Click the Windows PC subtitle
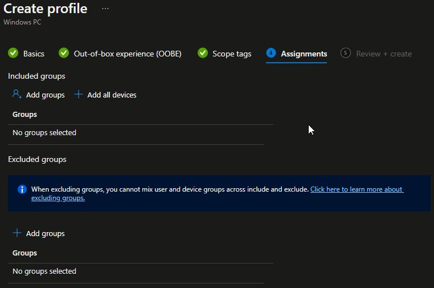The image size is (434, 288). coord(22,22)
